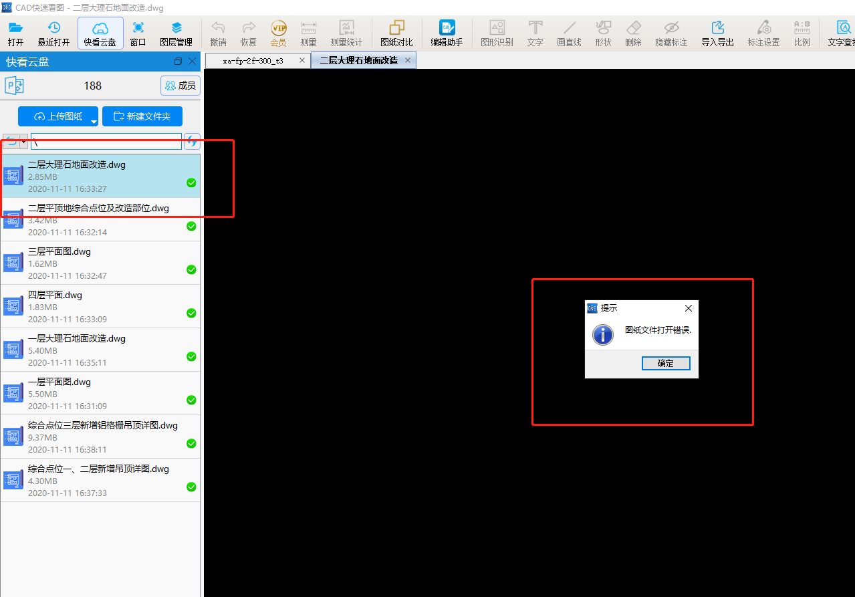
Task: Choose the 形状 shape tool
Action: [603, 33]
